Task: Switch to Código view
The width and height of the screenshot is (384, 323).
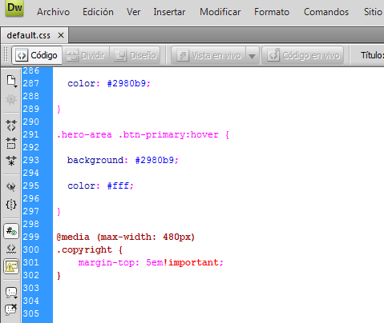Action: pos(37,55)
